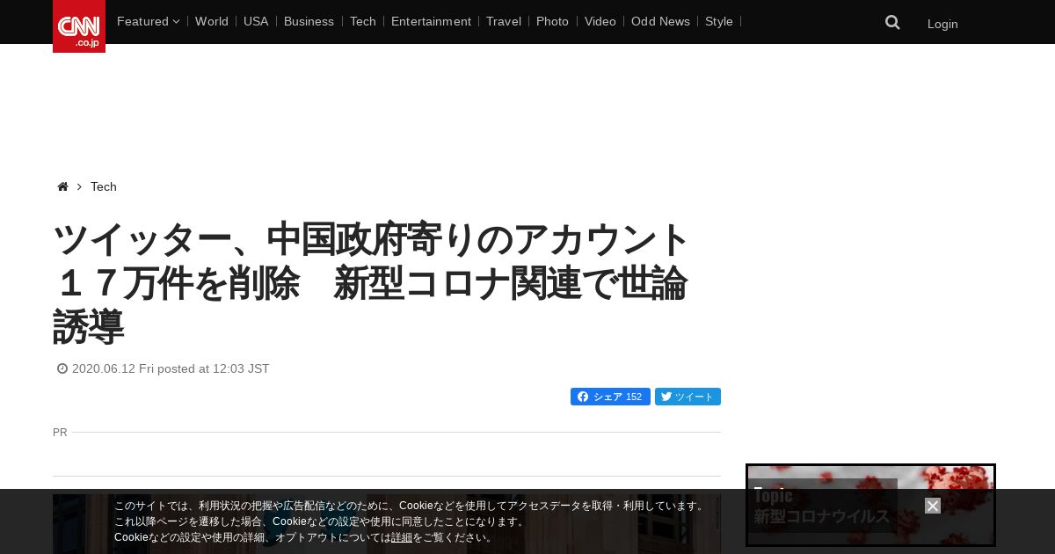
Task: Click the article lead image
Action: click(387, 524)
